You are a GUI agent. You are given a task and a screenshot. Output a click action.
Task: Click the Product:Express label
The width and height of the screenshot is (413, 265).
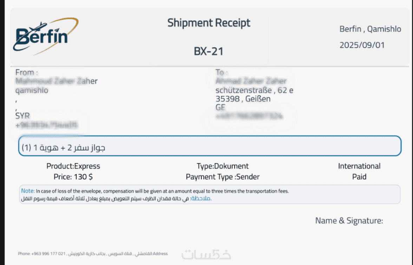point(73,166)
